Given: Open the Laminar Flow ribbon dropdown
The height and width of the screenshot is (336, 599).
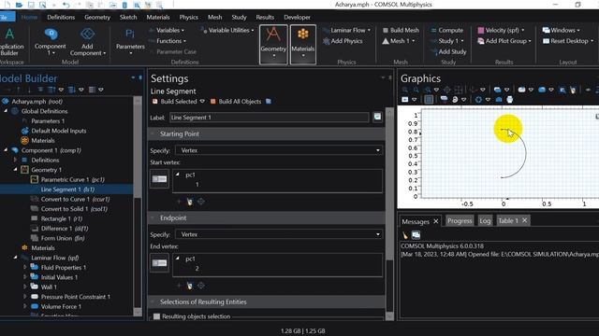Looking at the screenshot, I should (347, 30).
